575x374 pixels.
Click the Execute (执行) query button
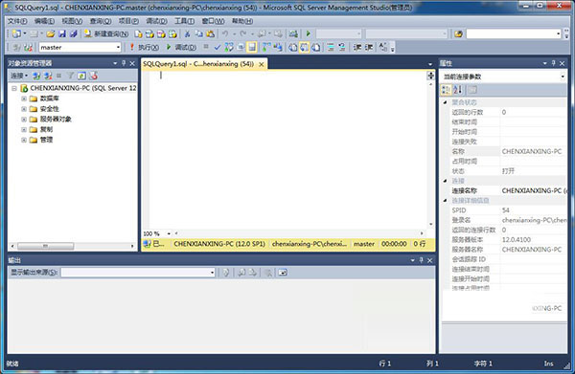click(x=145, y=47)
